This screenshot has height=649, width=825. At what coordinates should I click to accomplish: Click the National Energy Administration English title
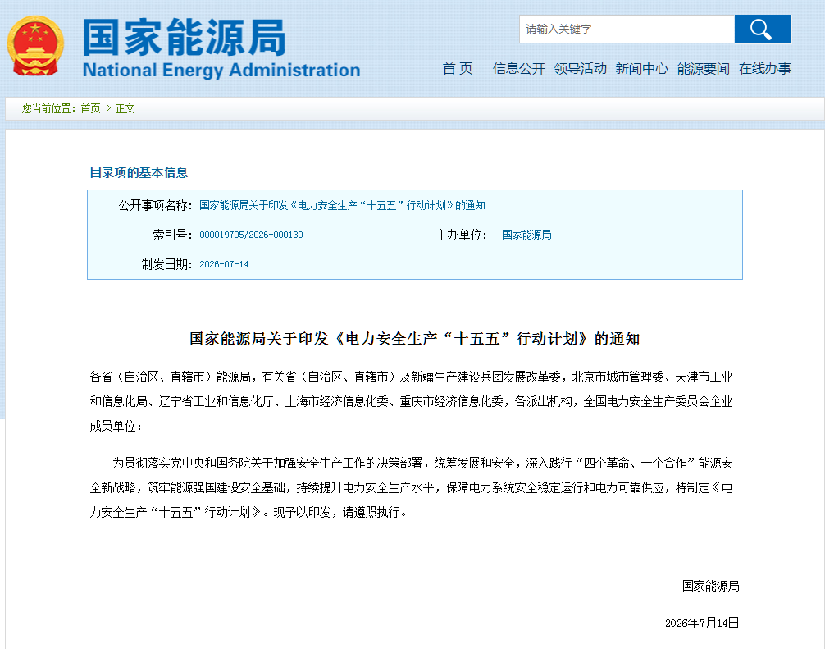tap(221, 70)
